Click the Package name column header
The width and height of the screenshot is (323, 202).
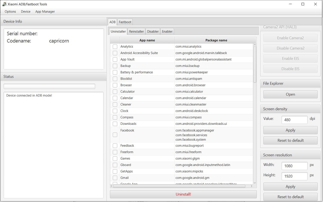[x=216, y=40]
